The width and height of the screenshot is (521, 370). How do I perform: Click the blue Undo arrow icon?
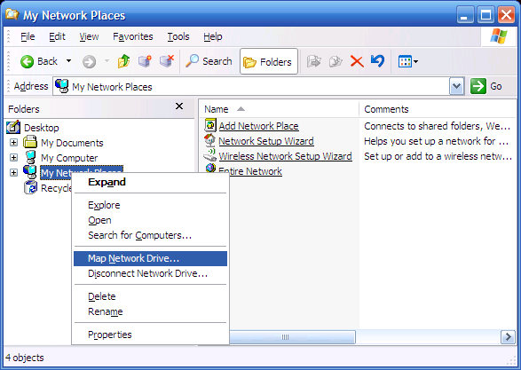tap(378, 61)
